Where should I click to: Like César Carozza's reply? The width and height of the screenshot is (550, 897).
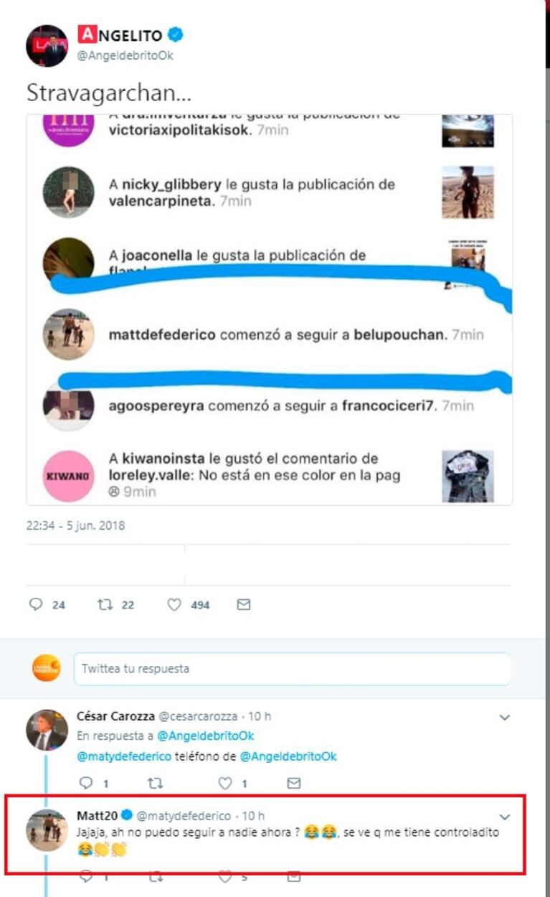225,783
